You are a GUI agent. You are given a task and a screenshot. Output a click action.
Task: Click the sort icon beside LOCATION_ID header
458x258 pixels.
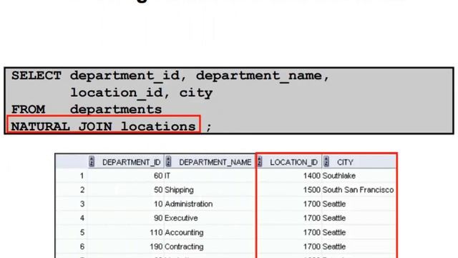[x=259, y=162]
